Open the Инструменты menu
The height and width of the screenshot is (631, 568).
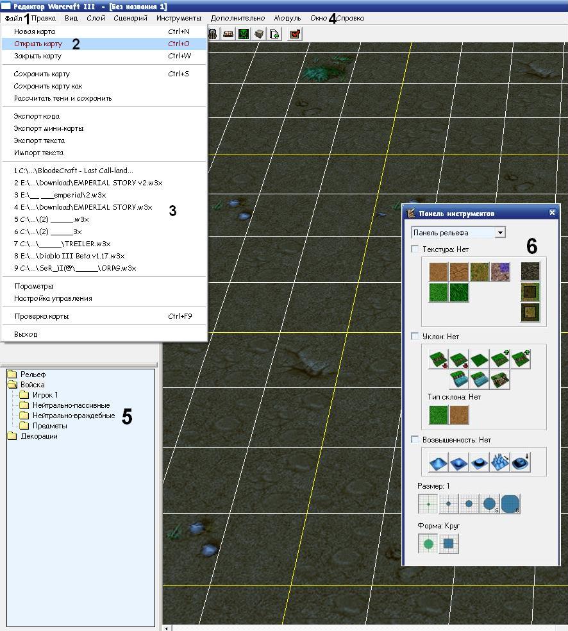pos(179,18)
